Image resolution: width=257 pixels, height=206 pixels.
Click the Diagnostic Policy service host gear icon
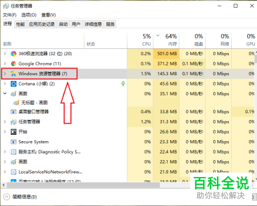(x=13, y=152)
